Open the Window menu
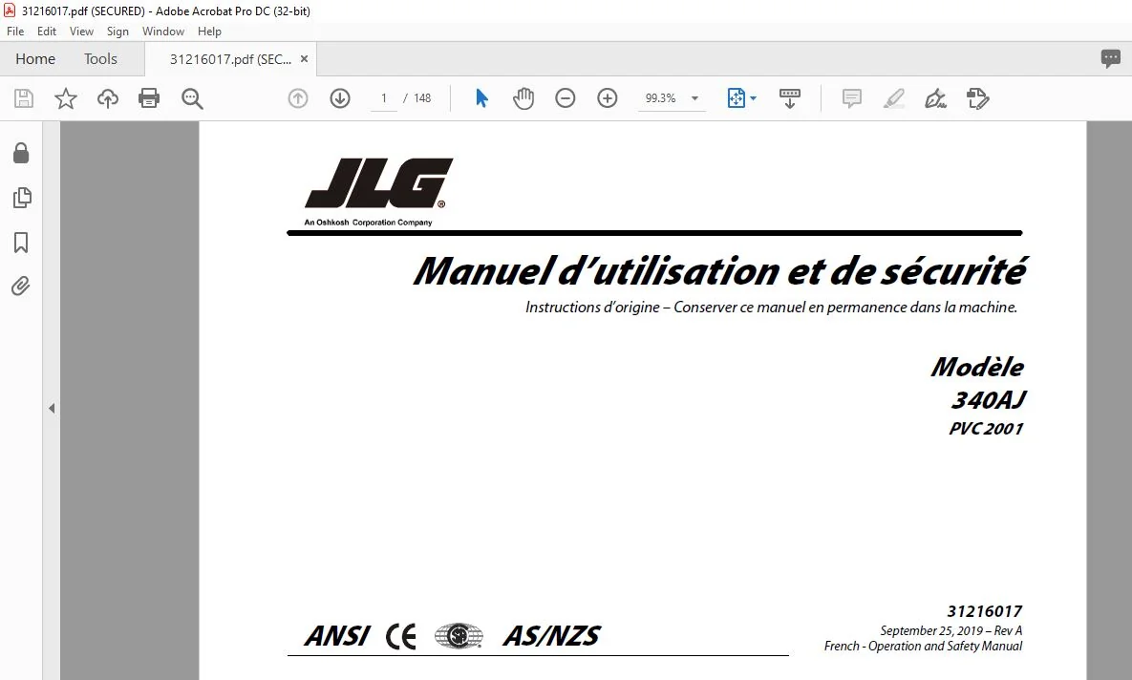 click(163, 32)
